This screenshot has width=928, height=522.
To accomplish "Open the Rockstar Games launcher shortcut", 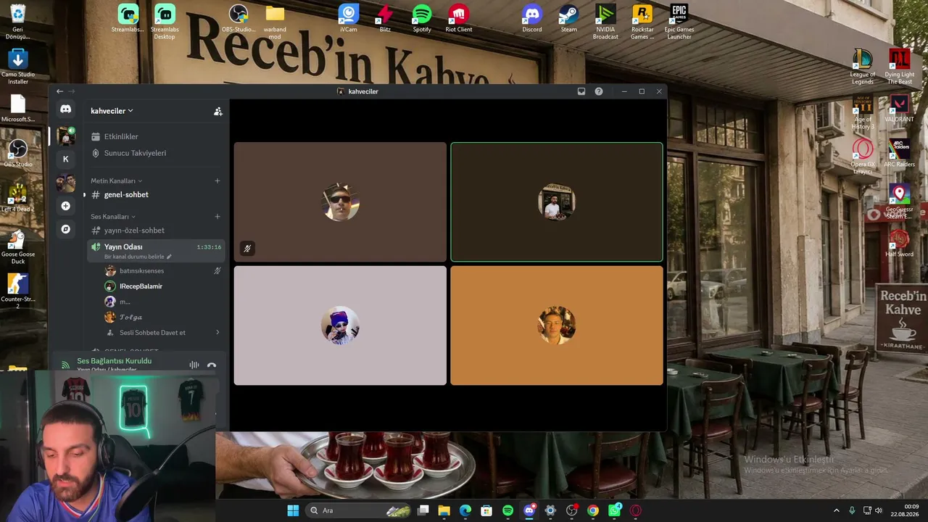I will click(x=642, y=22).
